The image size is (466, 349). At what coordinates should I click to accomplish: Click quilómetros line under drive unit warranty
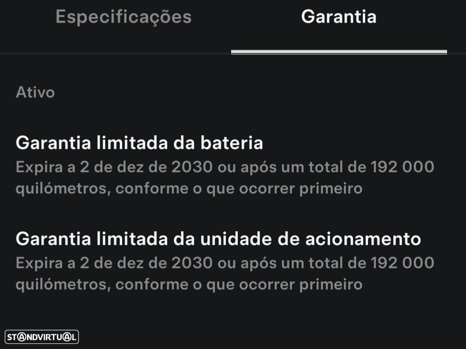tap(189, 285)
